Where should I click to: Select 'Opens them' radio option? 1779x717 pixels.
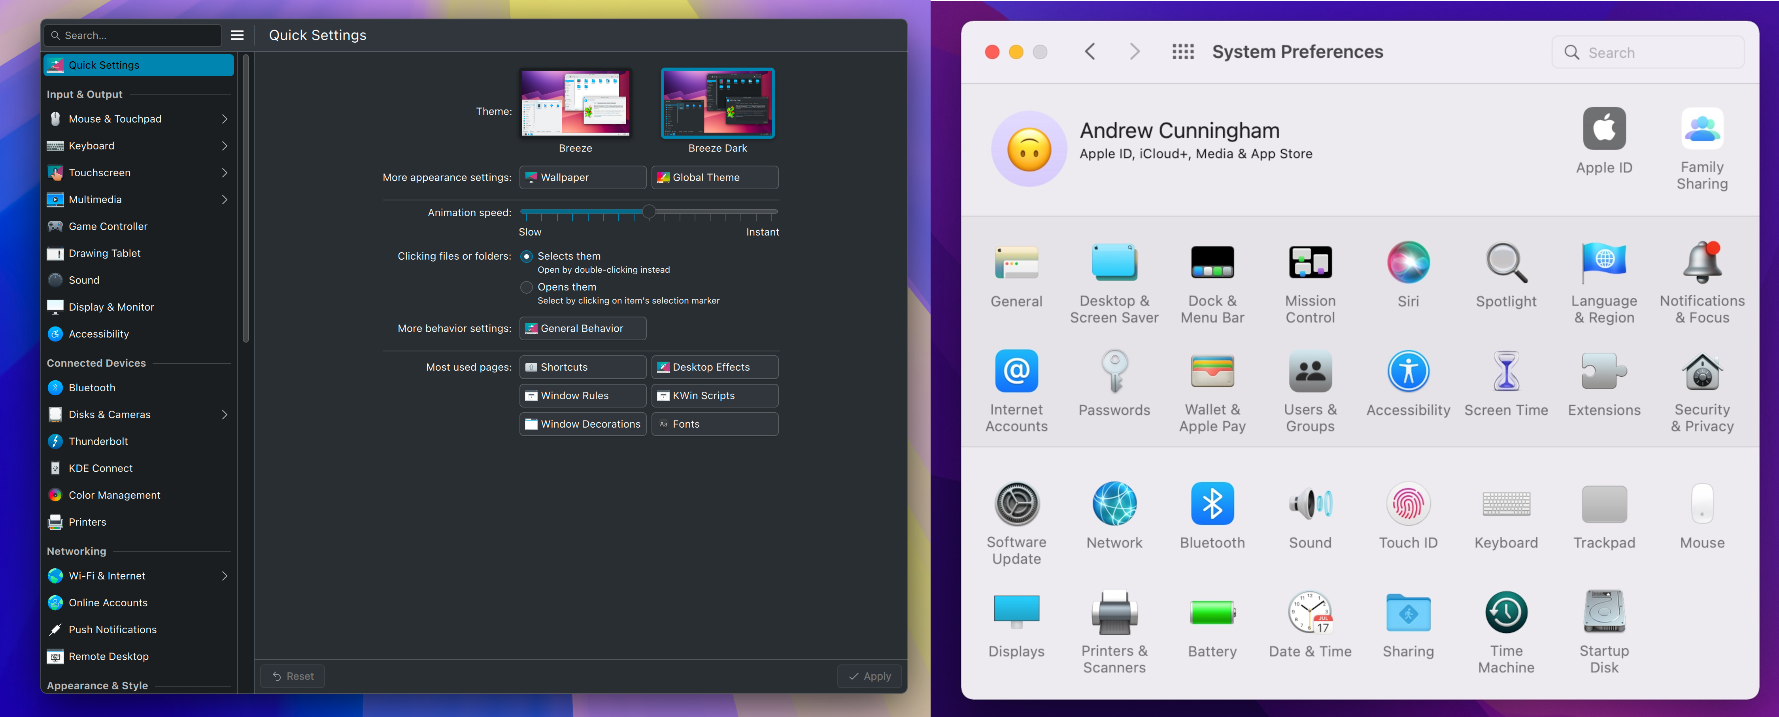point(526,287)
